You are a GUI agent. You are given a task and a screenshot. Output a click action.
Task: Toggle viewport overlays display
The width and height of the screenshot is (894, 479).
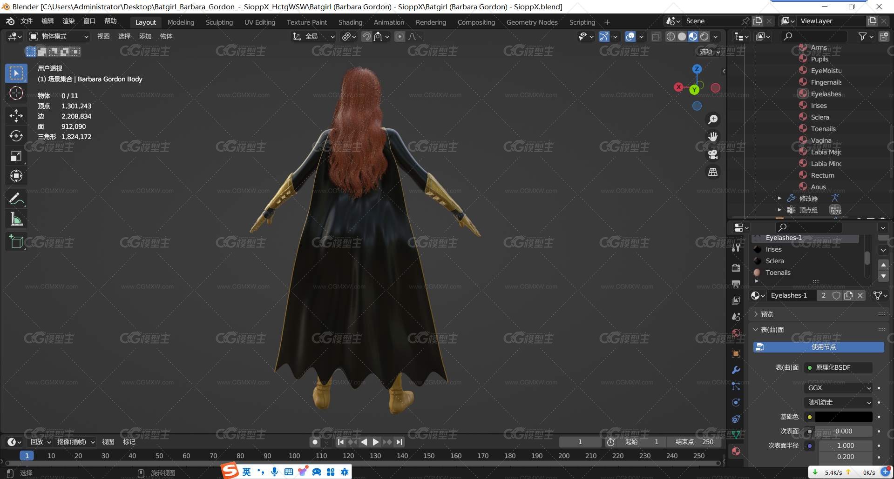coord(630,36)
